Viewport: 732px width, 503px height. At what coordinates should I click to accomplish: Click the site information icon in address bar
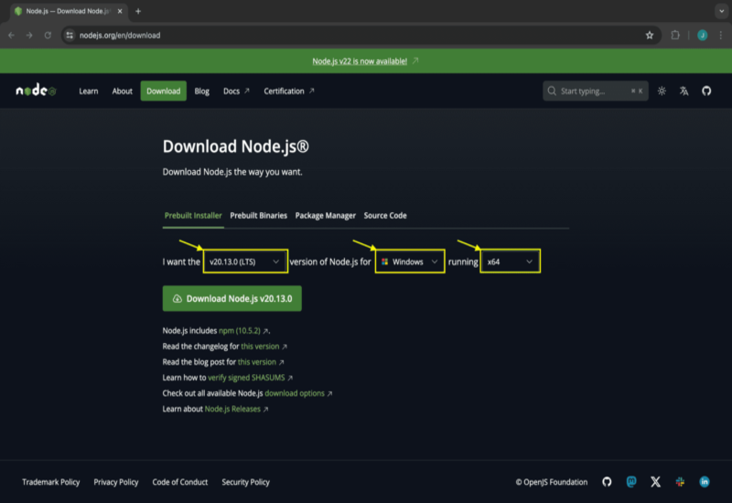point(70,35)
